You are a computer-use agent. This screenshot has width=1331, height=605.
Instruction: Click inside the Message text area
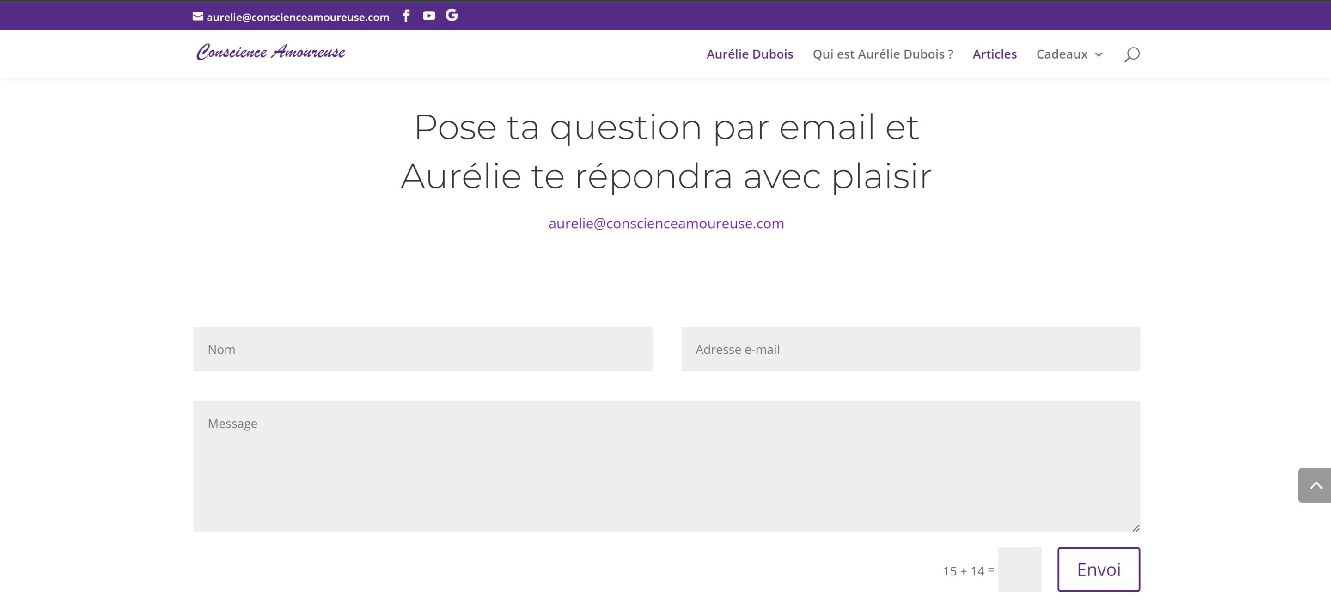click(666, 466)
